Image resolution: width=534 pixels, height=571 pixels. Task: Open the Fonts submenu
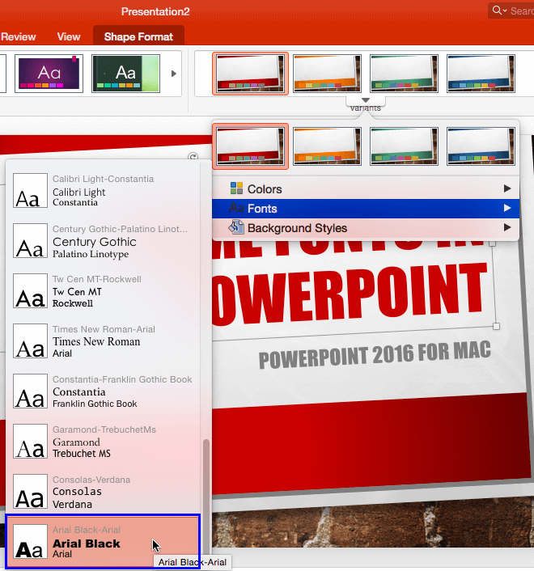[x=366, y=209]
